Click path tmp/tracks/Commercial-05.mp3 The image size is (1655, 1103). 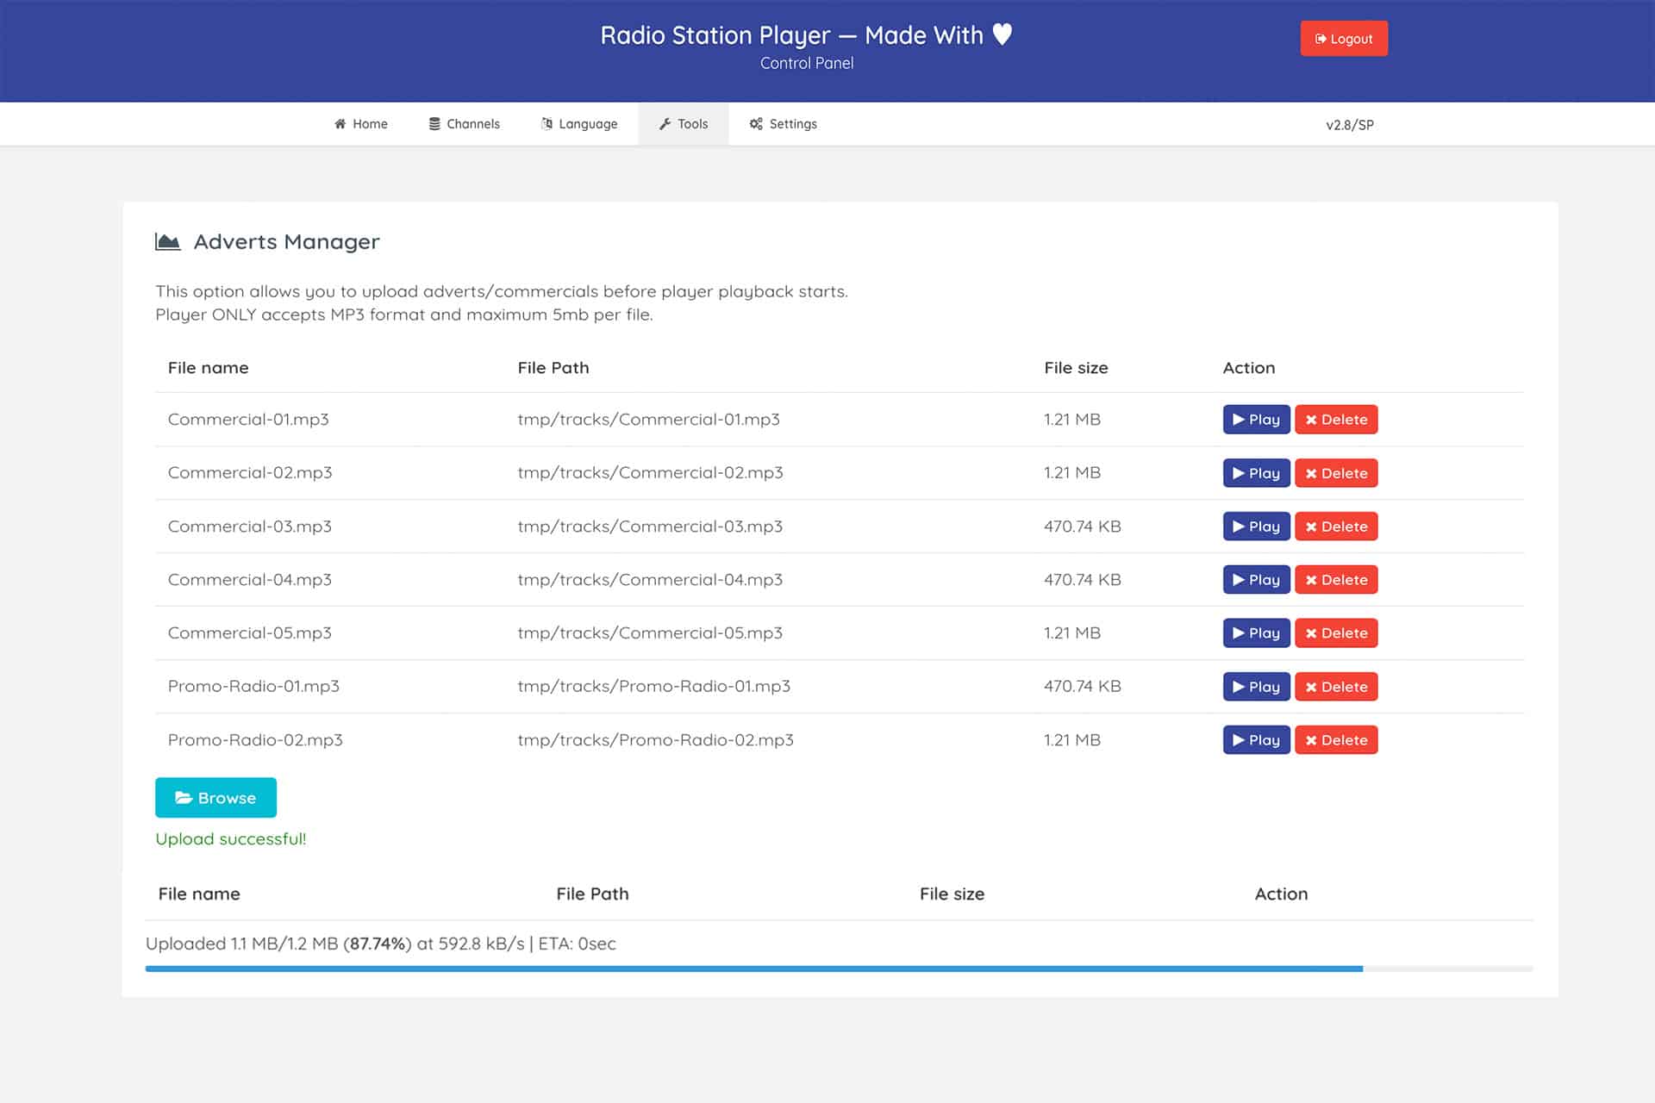click(650, 633)
